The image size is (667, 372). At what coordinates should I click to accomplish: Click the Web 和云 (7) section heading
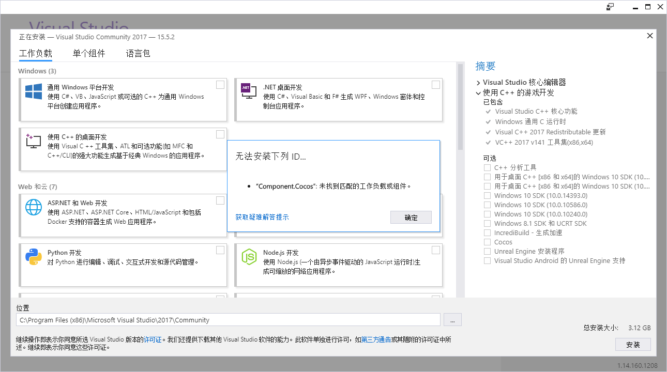38,187
